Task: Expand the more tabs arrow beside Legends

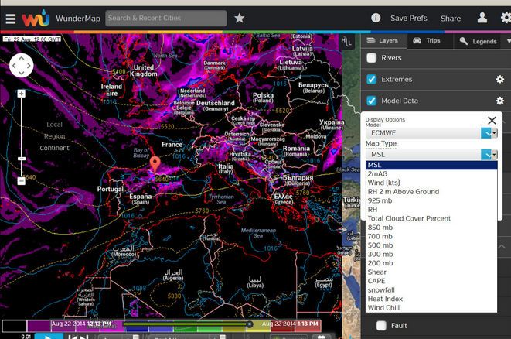Action: pos(508,41)
